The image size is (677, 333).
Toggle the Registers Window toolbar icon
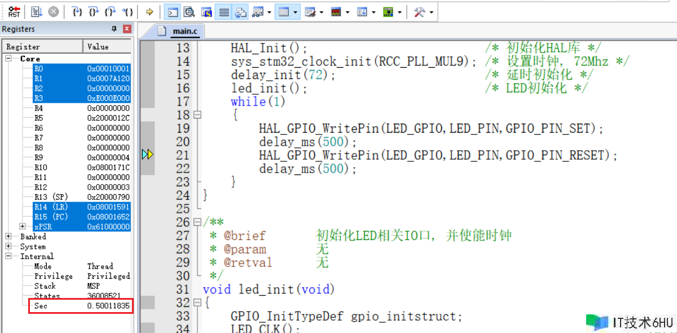click(x=224, y=12)
